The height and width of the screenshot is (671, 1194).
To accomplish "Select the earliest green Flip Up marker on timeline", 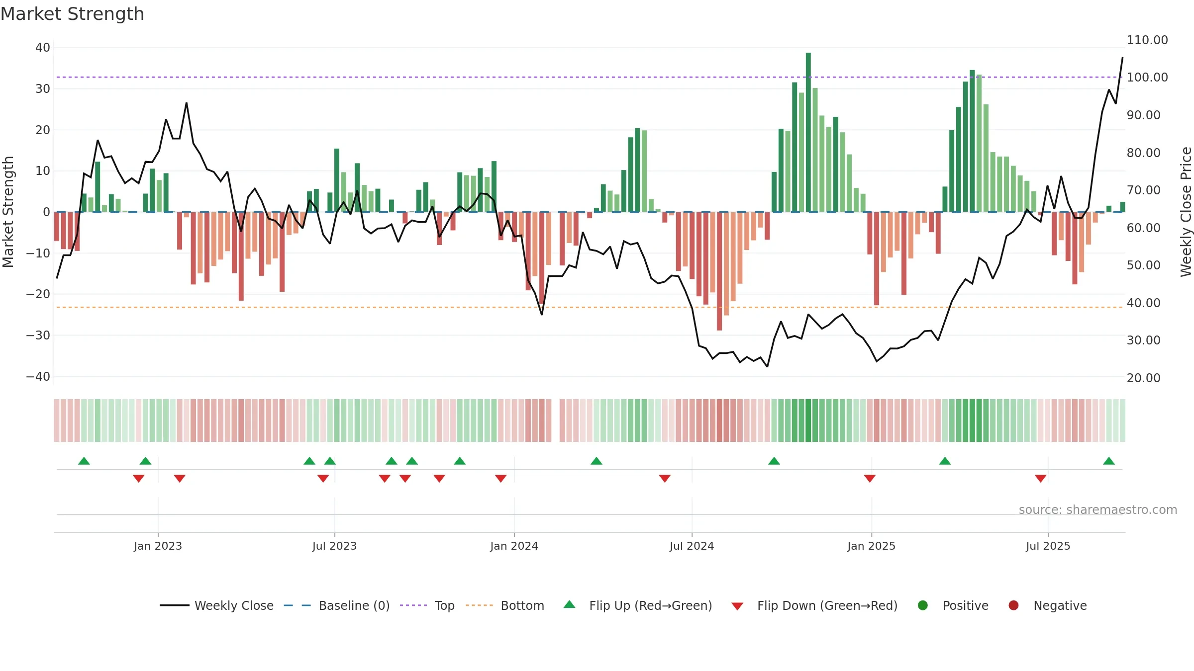I will 84,461.
